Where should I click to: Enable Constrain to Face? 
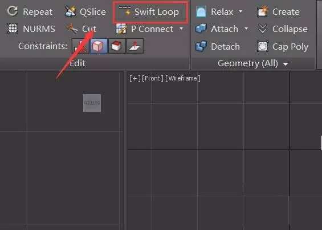click(x=117, y=46)
